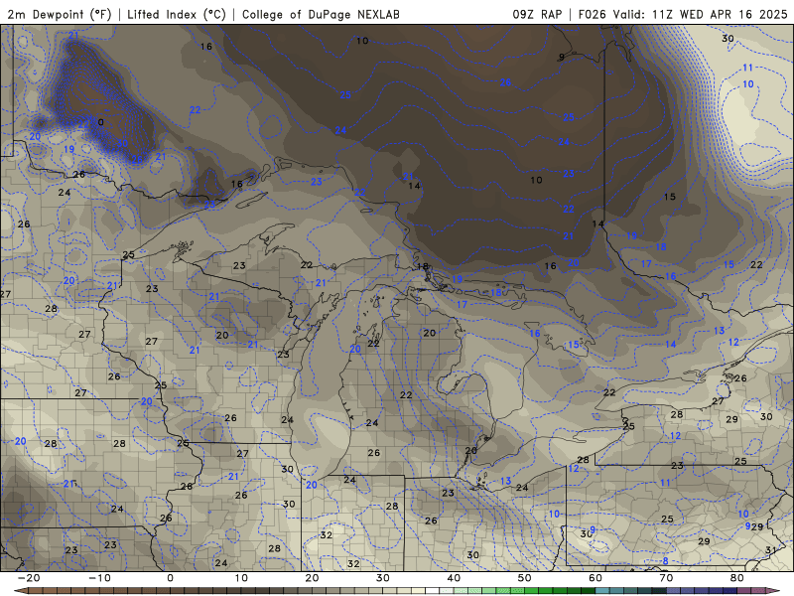The width and height of the screenshot is (794, 596).
Task: Click the '40' label on the color scale
Action: 454,578
